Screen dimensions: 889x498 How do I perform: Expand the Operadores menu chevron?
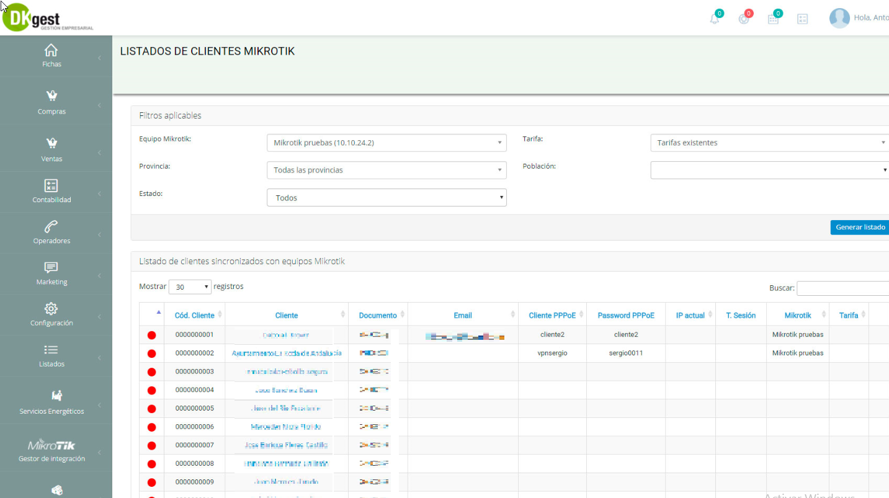tap(99, 234)
